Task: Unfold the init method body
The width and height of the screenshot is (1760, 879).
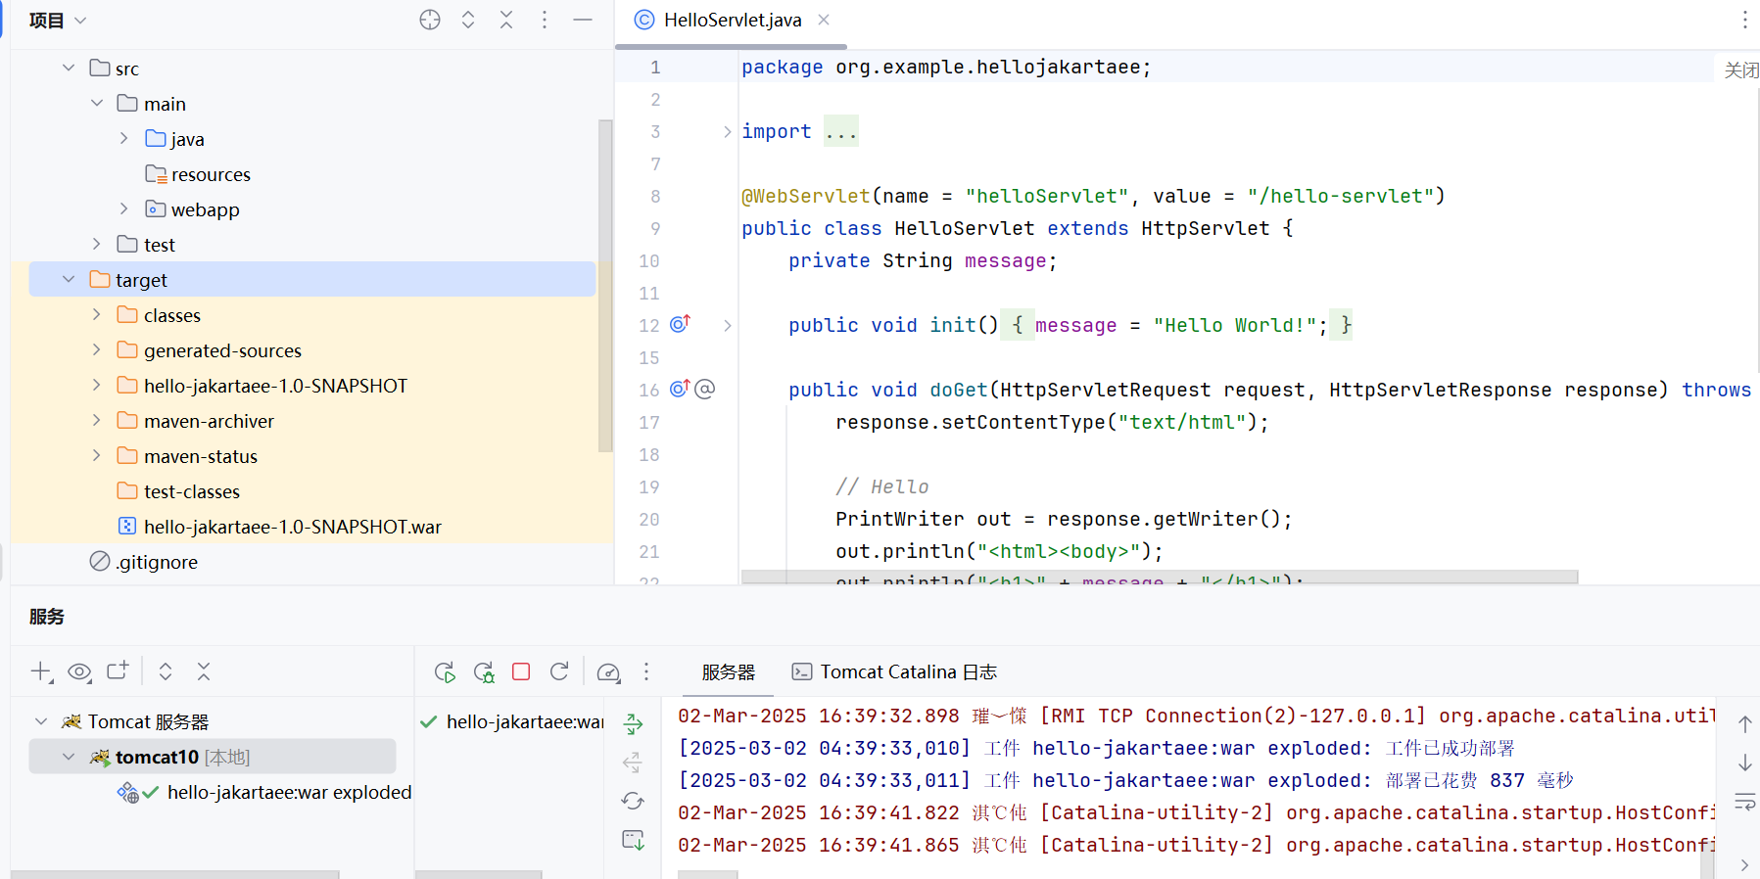Action: pyautogui.click(x=727, y=325)
